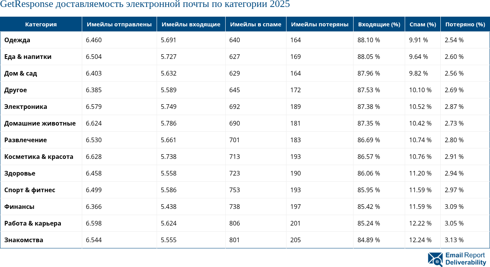Select the Спорт & фитнес row
The height and width of the screenshot is (267, 490).
click(29, 190)
